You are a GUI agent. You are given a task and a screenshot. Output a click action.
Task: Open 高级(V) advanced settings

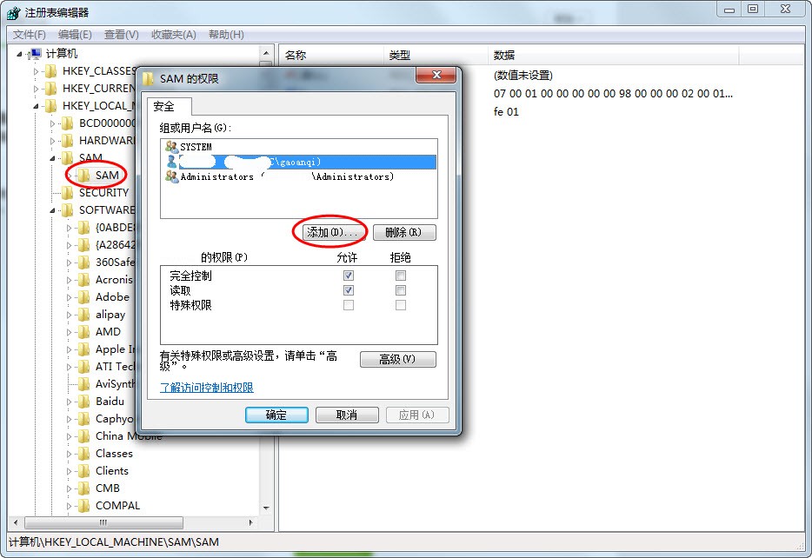(x=397, y=359)
